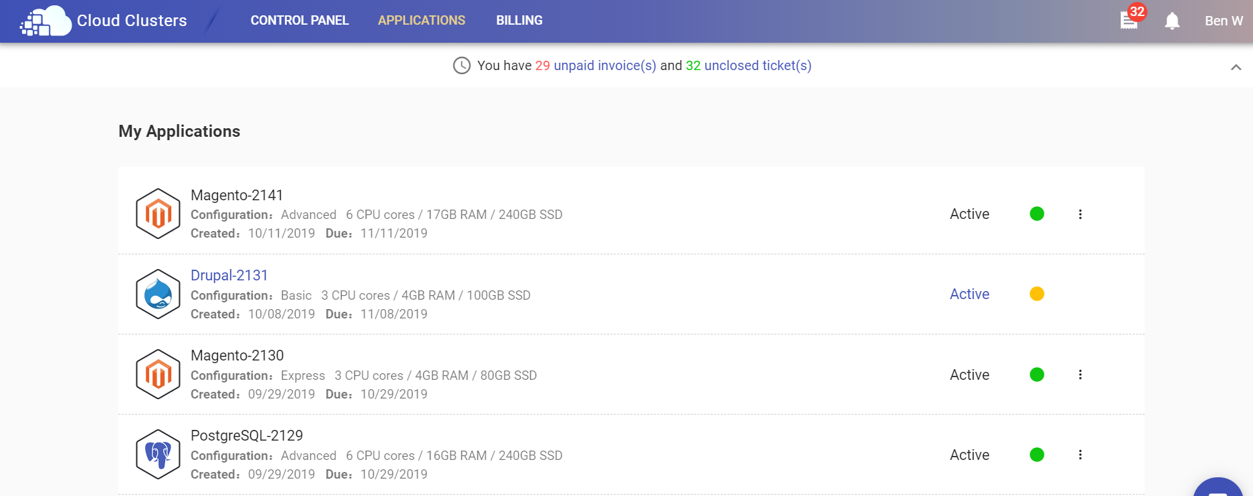1253x496 pixels.
Task: Click the Cloud Clusters logo icon
Action: point(45,21)
